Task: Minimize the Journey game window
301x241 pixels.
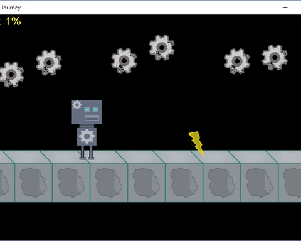Action: pyautogui.click(x=285, y=8)
